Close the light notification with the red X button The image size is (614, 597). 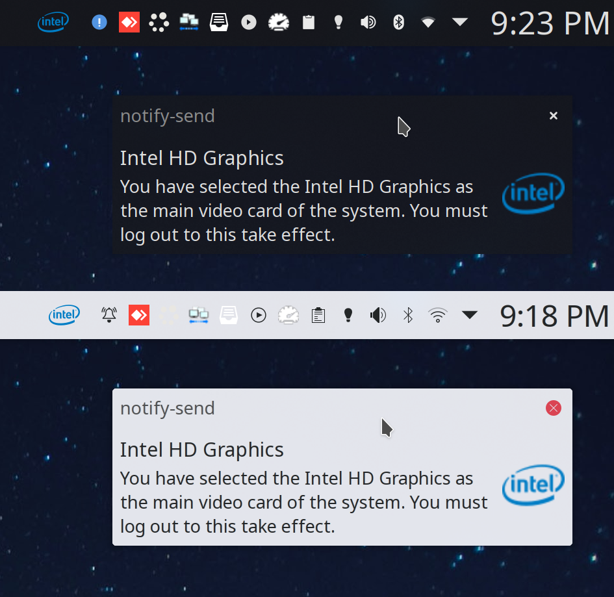tap(554, 409)
